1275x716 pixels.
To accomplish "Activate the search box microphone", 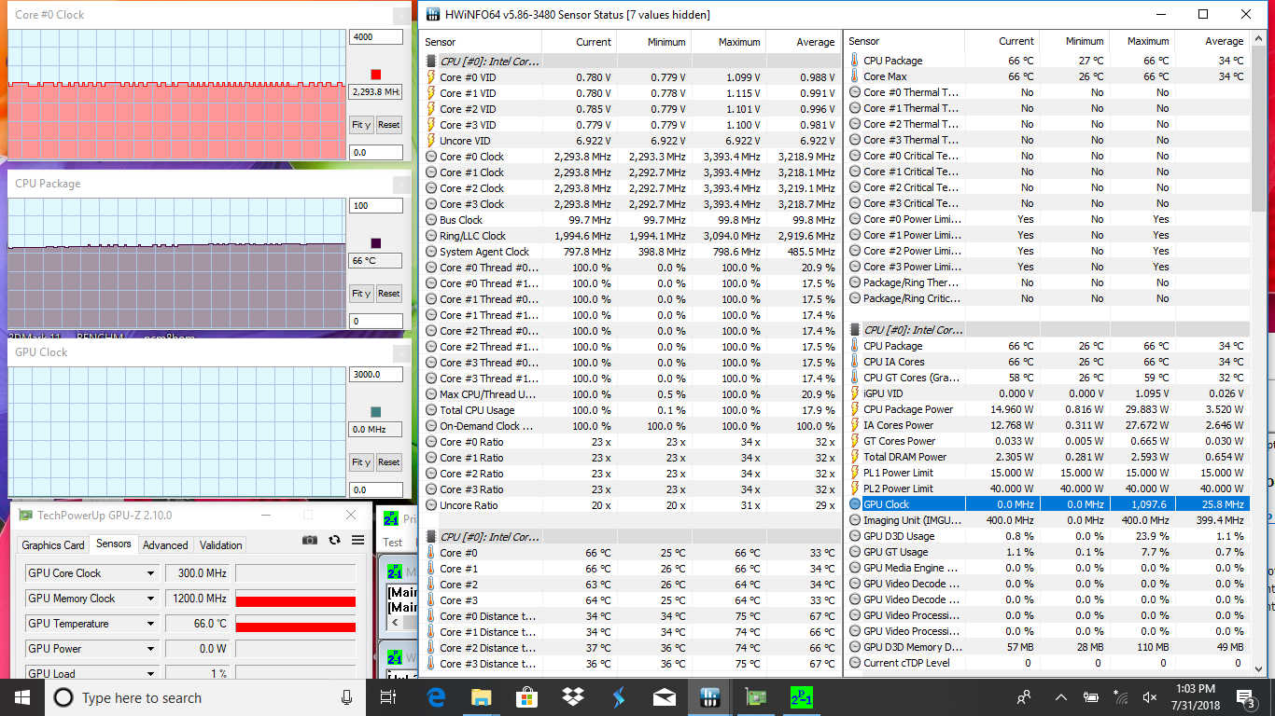I will 346,697.
